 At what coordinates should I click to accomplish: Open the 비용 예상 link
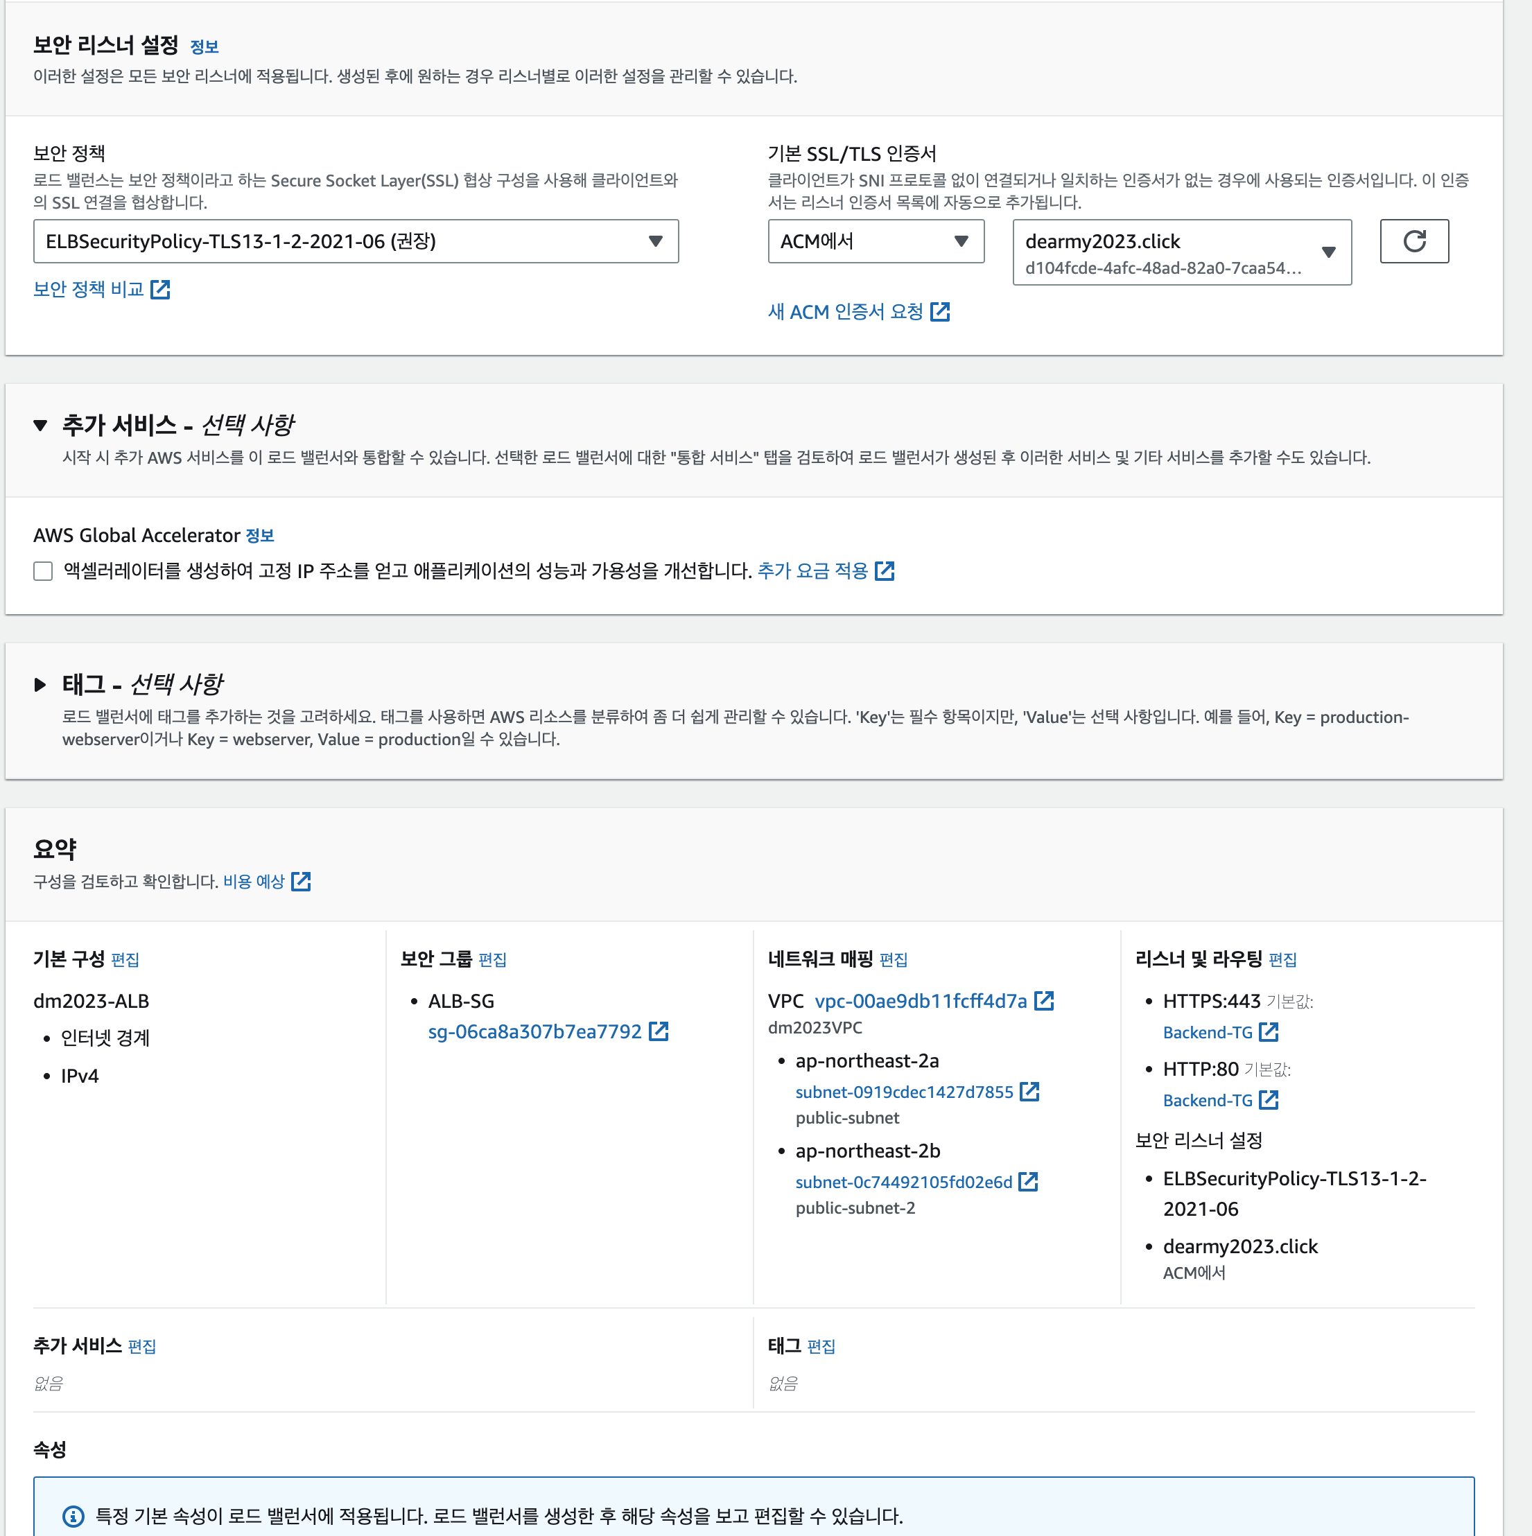pyautogui.click(x=254, y=882)
